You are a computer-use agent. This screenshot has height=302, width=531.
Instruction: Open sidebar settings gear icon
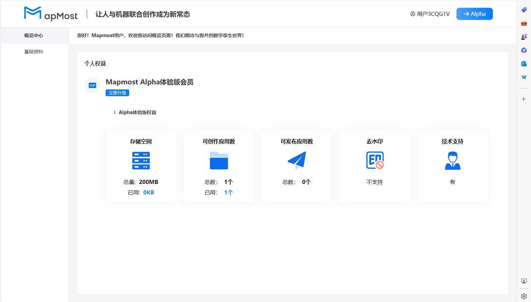click(x=524, y=296)
